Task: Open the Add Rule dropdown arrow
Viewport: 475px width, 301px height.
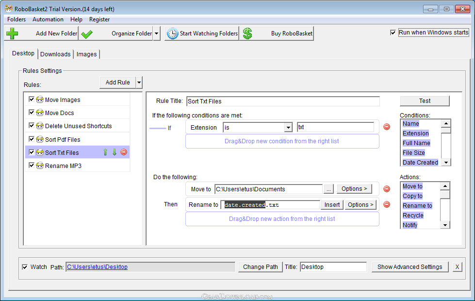Action: [x=139, y=83]
